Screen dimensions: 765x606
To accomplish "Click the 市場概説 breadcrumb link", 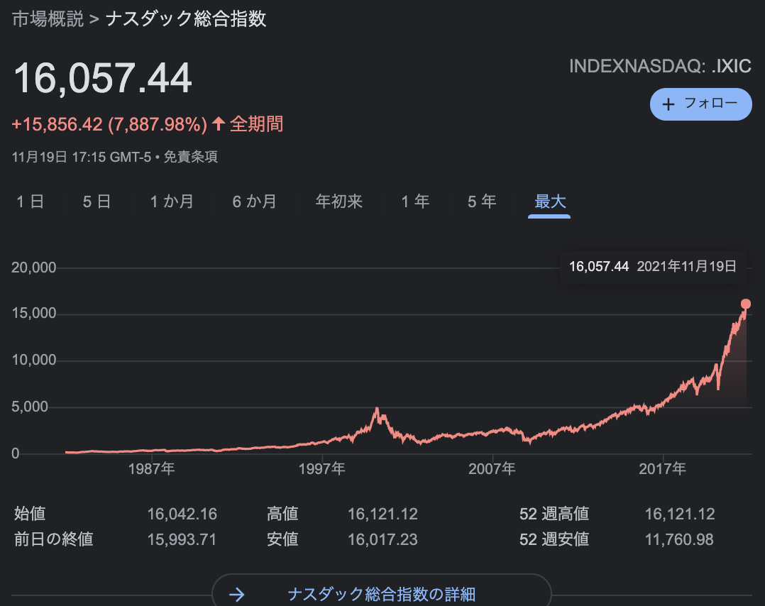I will 48,20.
